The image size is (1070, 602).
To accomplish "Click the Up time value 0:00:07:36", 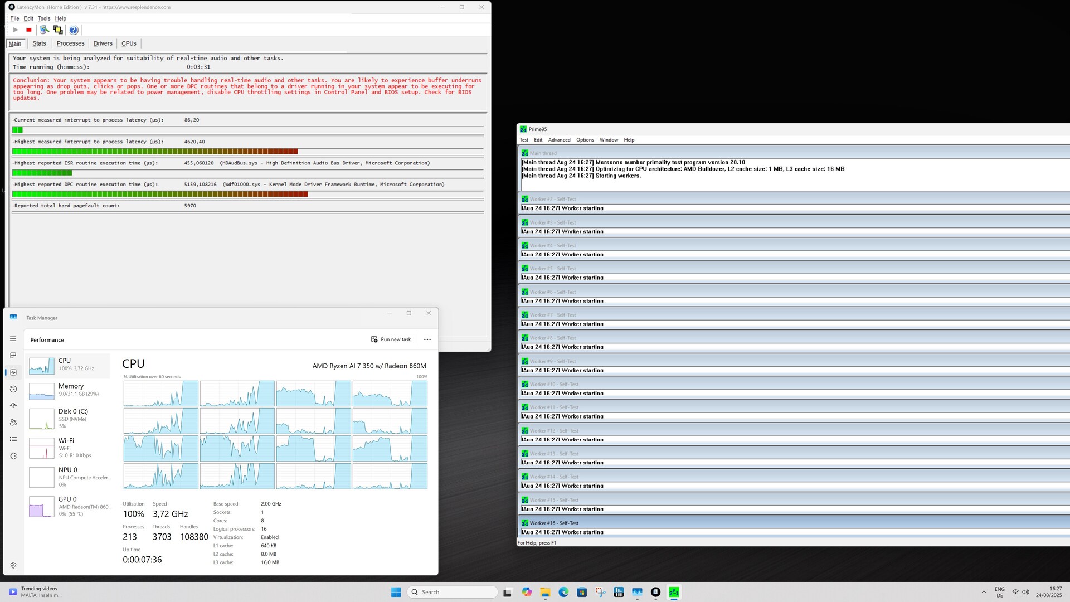I will 142,560.
